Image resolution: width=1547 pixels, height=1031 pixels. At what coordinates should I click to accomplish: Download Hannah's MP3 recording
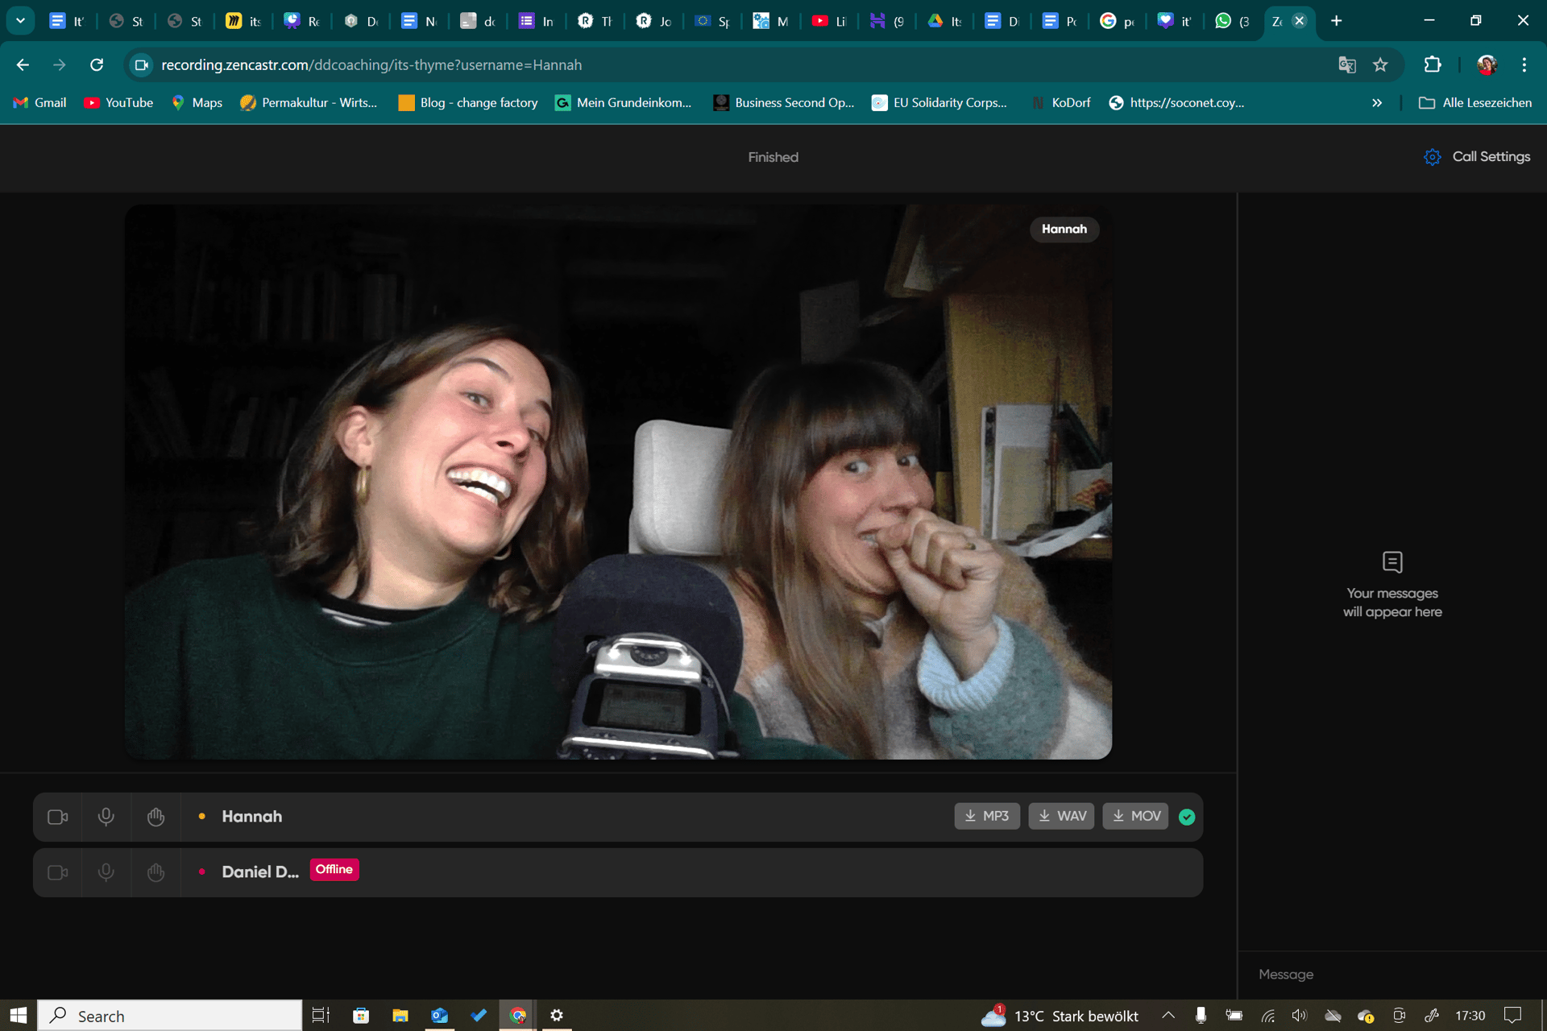(987, 816)
